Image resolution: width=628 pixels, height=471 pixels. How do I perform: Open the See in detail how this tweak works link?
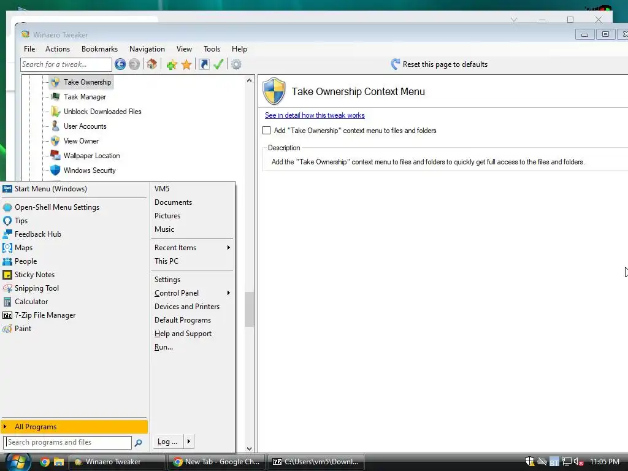(315, 115)
